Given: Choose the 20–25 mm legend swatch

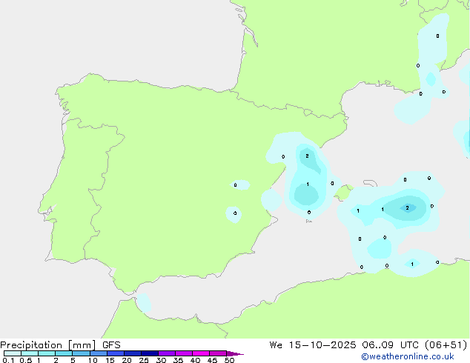Looking at the screenshot, I should 133,353.
